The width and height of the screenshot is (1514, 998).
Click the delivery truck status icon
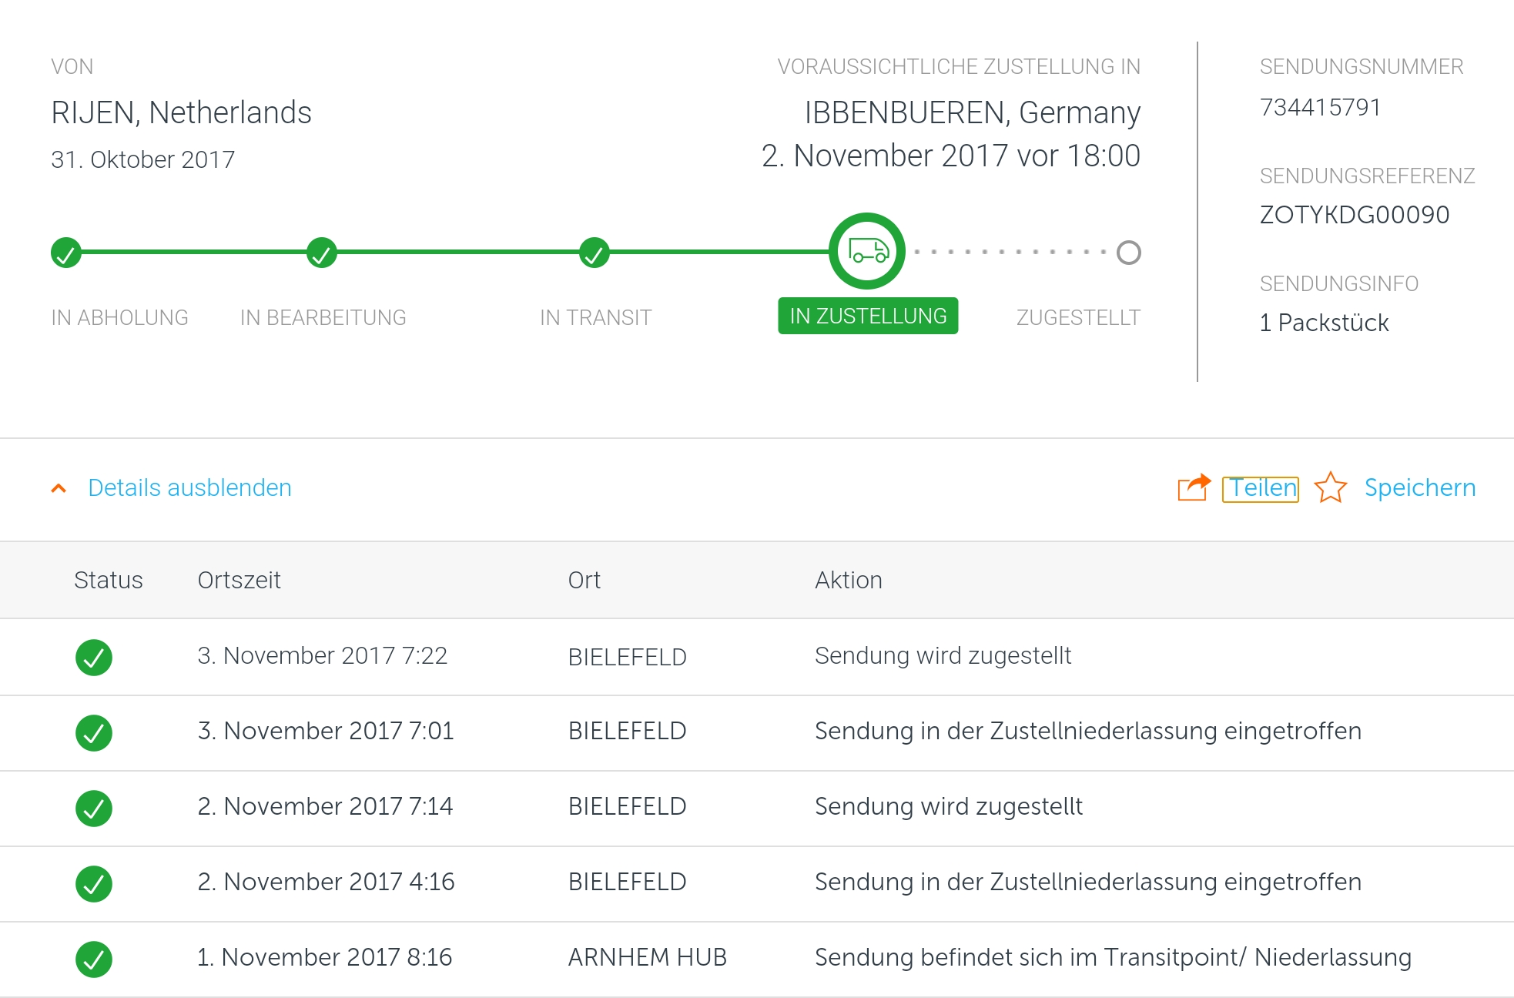click(x=867, y=251)
